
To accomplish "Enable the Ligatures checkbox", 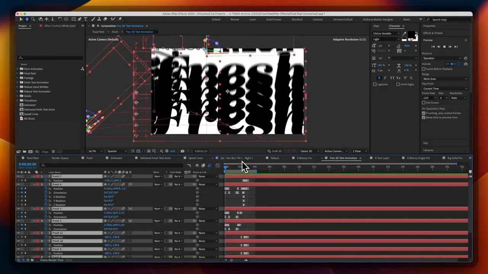I will pos(375,84).
